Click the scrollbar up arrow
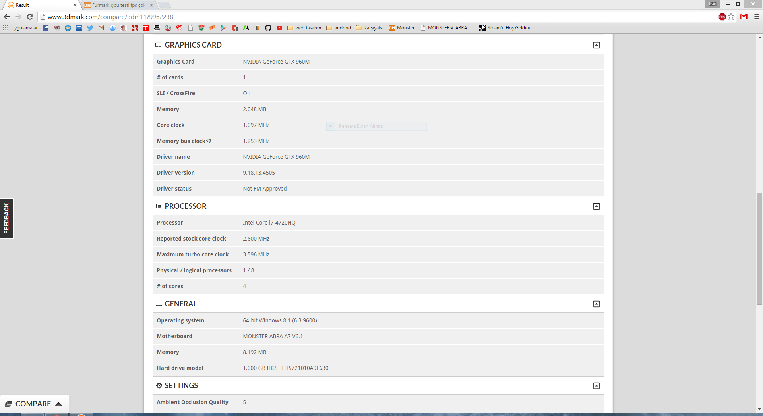Viewport: 763px width, 416px height. [x=759, y=37]
